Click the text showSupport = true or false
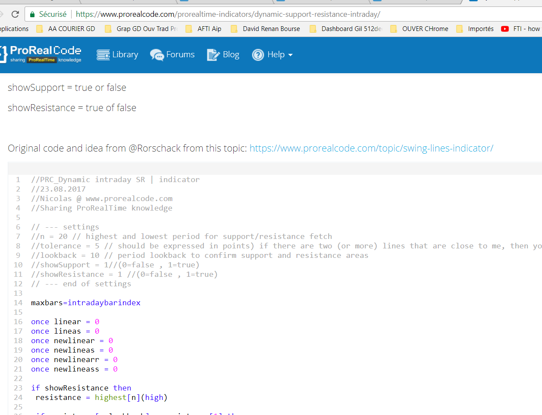This screenshot has height=415, width=542. coord(67,87)
